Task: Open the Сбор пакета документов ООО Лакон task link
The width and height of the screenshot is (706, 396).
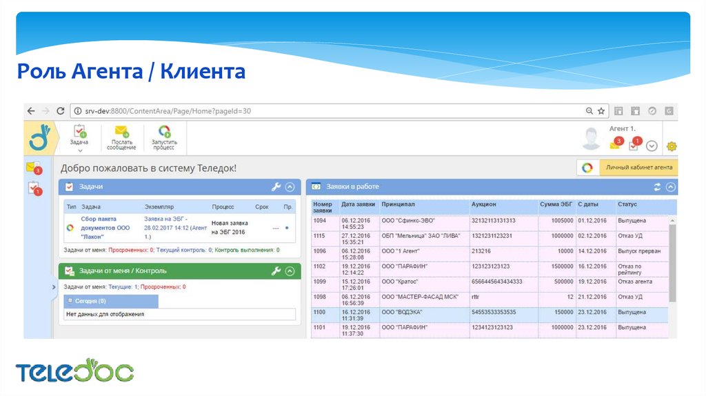Action: click(x=105, y=227)
